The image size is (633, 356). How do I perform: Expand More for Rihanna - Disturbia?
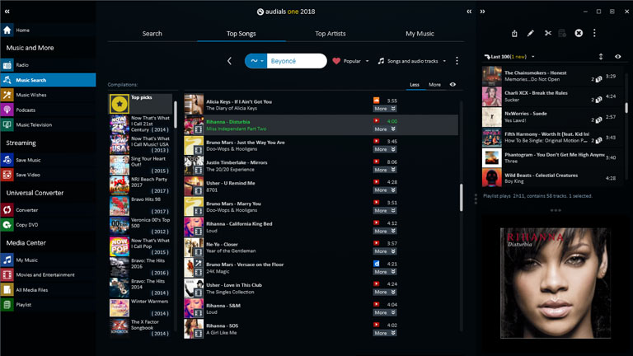(x=384, y=129)
